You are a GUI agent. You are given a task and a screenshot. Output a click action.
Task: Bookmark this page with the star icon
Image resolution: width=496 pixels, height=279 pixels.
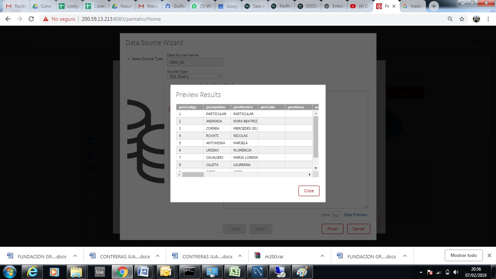462,19
